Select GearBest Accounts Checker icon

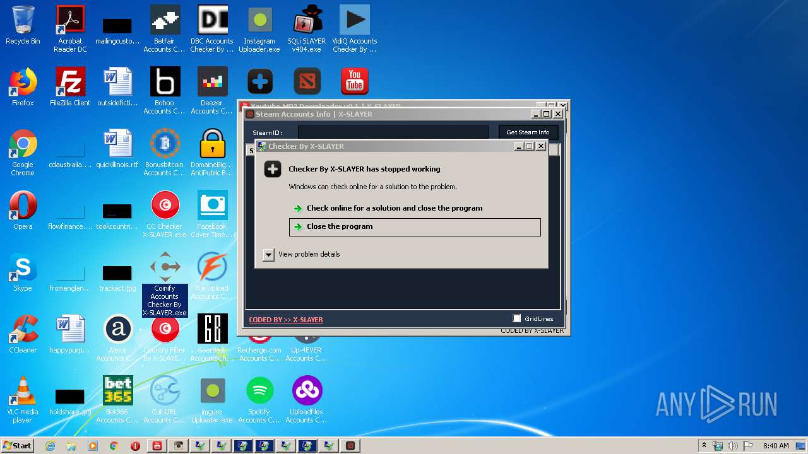tap(212, 338)
